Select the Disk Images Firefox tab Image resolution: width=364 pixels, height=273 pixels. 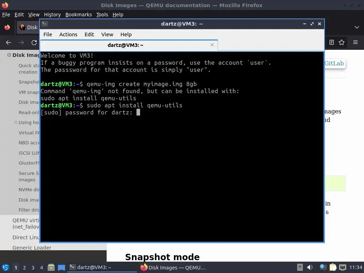[28, 27]
